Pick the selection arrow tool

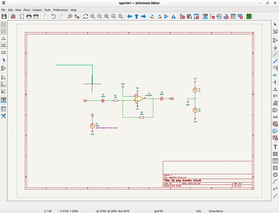[x=275, y=24]
